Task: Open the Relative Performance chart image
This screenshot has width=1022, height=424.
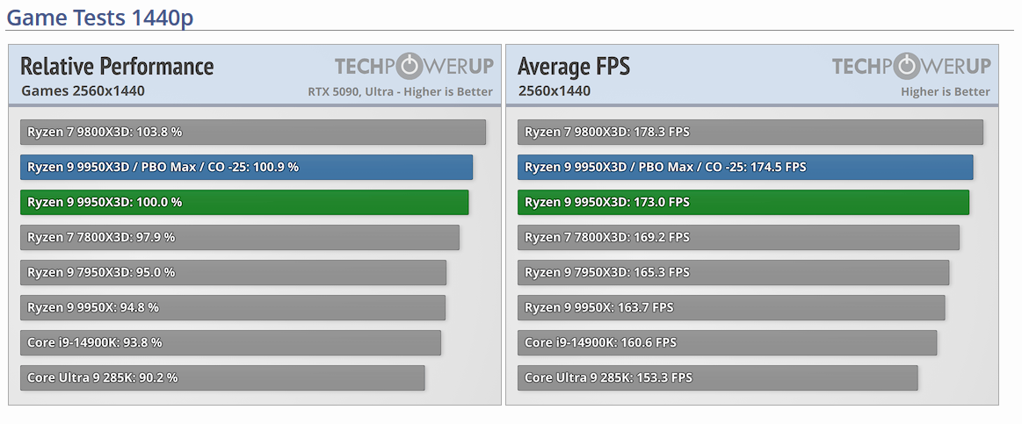Action: (255, 225)
